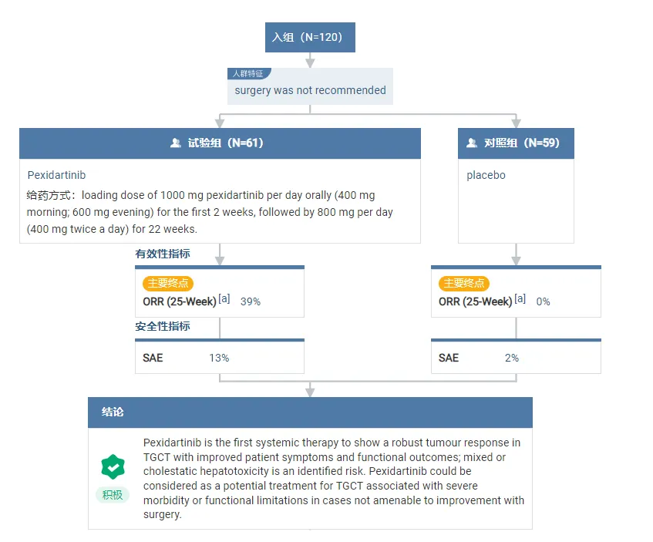Click the placebo link in the control group

[486, 175]
